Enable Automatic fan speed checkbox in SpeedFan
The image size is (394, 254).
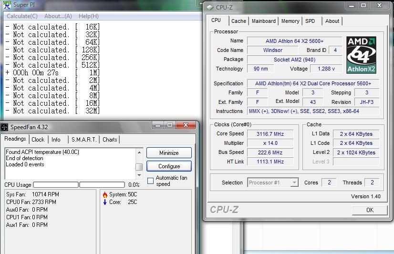pyautogui.click(x=150, y=181)
